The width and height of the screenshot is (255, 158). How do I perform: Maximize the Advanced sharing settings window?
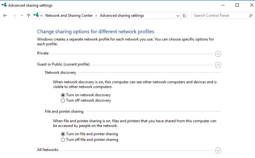click(237, 5)
